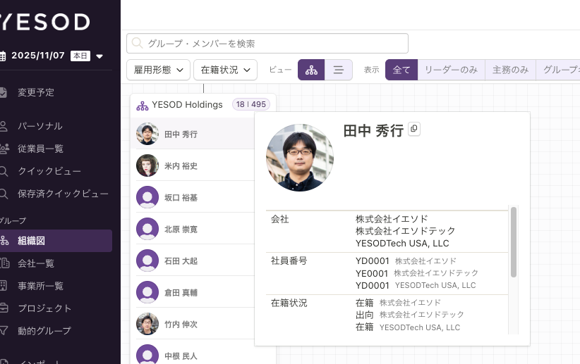Click the クイックビュー magnifier icon
The width and height of the screenshot is (580, 364).
[x=4, y=171]
